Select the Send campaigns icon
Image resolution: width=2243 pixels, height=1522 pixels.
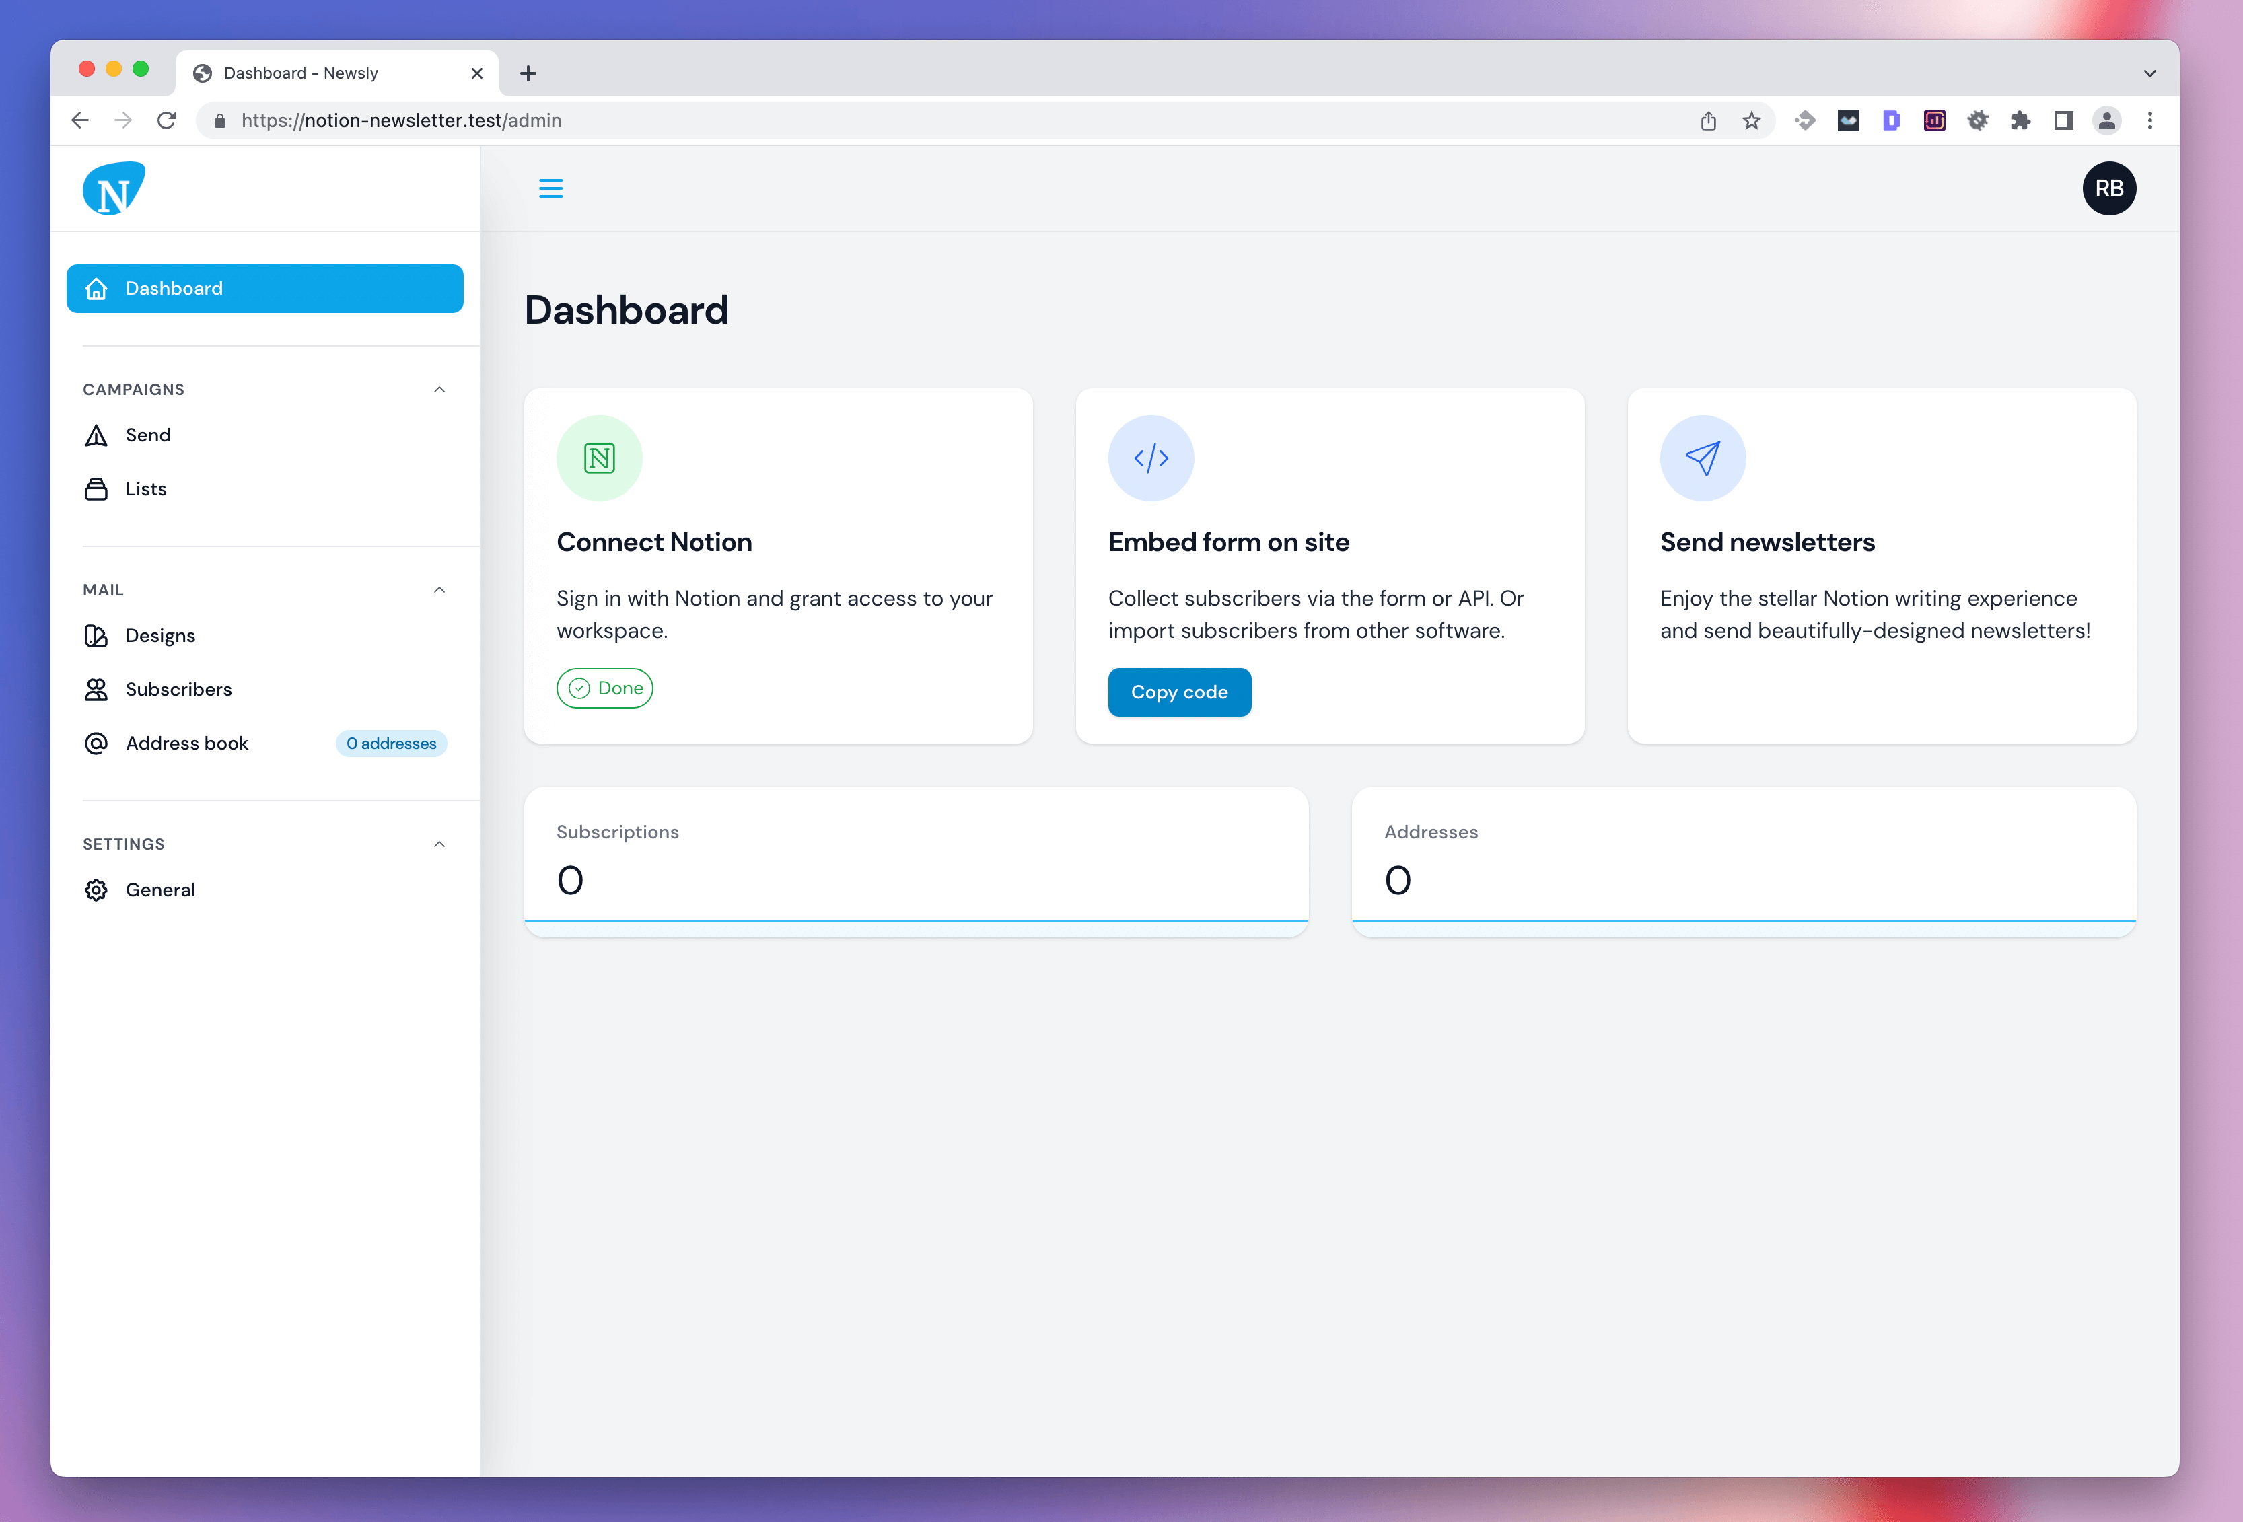click(98, 433)
